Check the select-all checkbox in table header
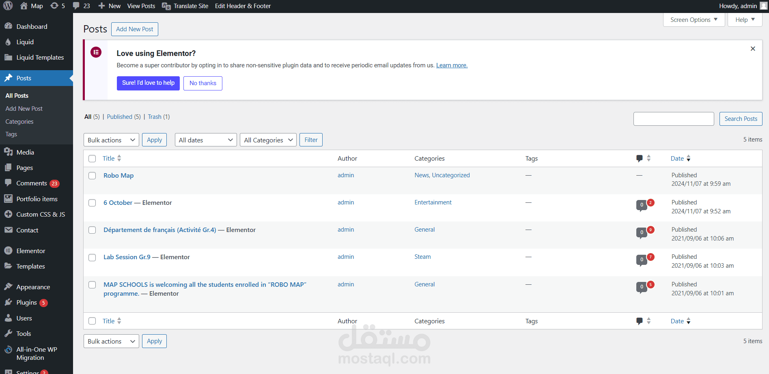 point(92,159)
